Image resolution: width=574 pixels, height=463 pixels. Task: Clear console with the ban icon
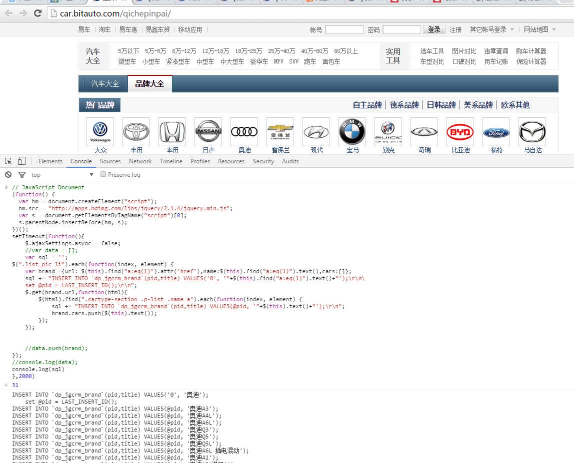click(x=8, y=175)
